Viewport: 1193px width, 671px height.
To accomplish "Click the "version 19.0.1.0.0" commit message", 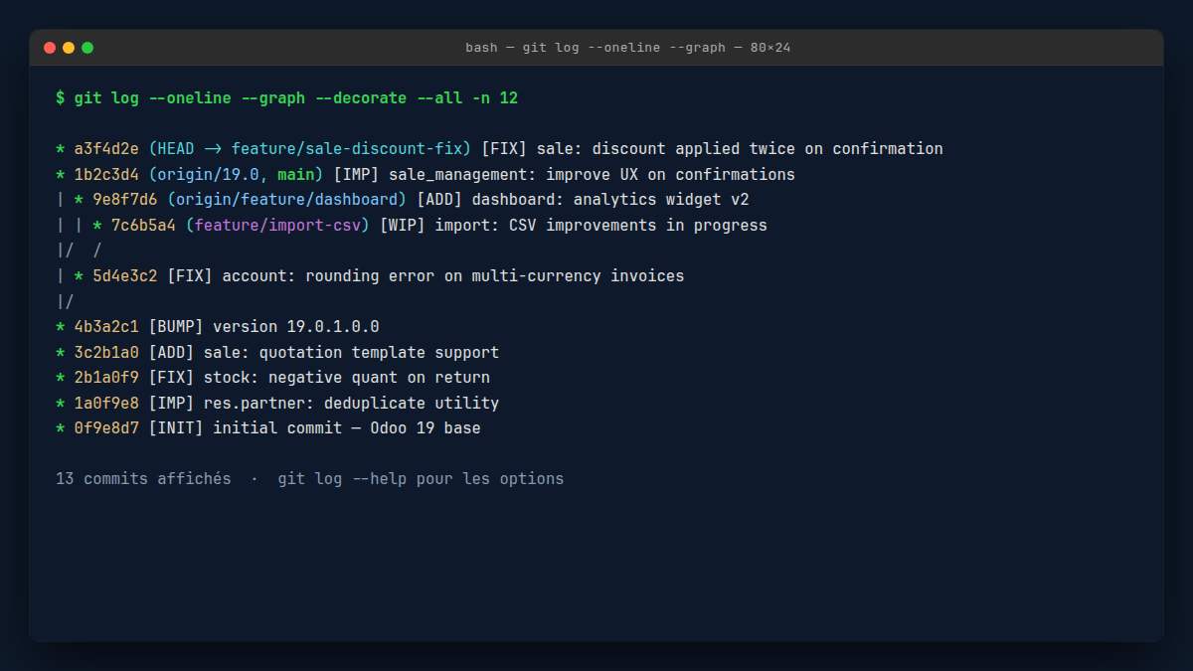I will [x=296, y=327].
